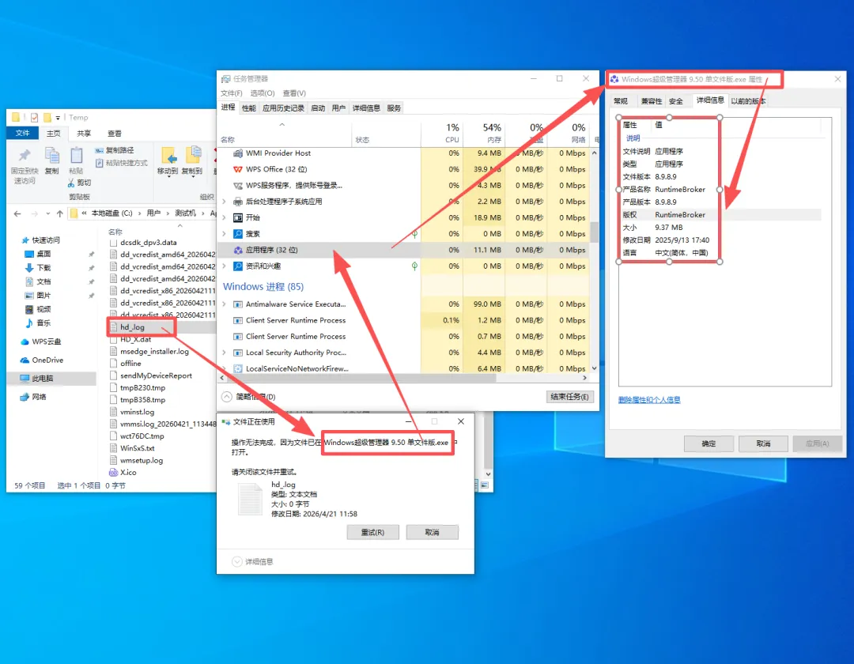This screenshot has height=664, width=854.
Task: Click the Copy icon in the Explorer ribbon
Action: pos(51,157)
